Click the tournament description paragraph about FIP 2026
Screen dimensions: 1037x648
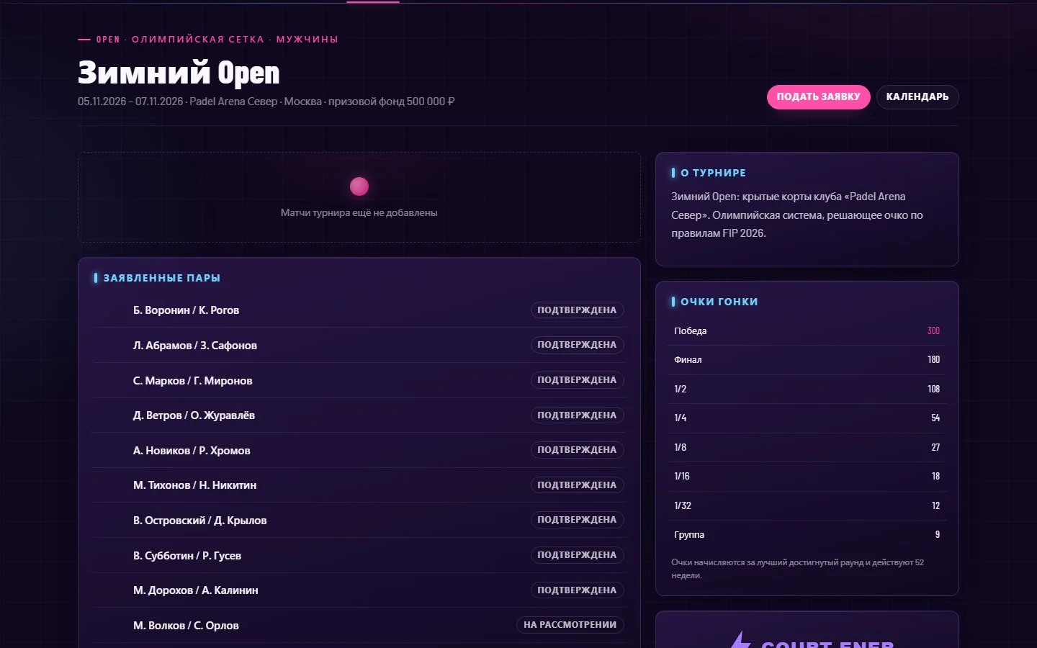(797, 215)
